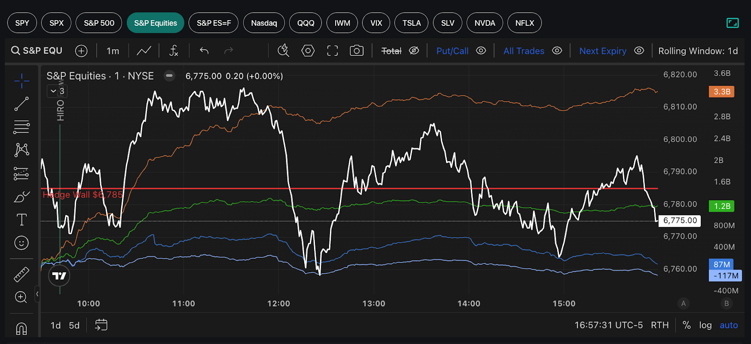Click the TradingView logo badge
The image size is (751, 344).
point(59,276)
